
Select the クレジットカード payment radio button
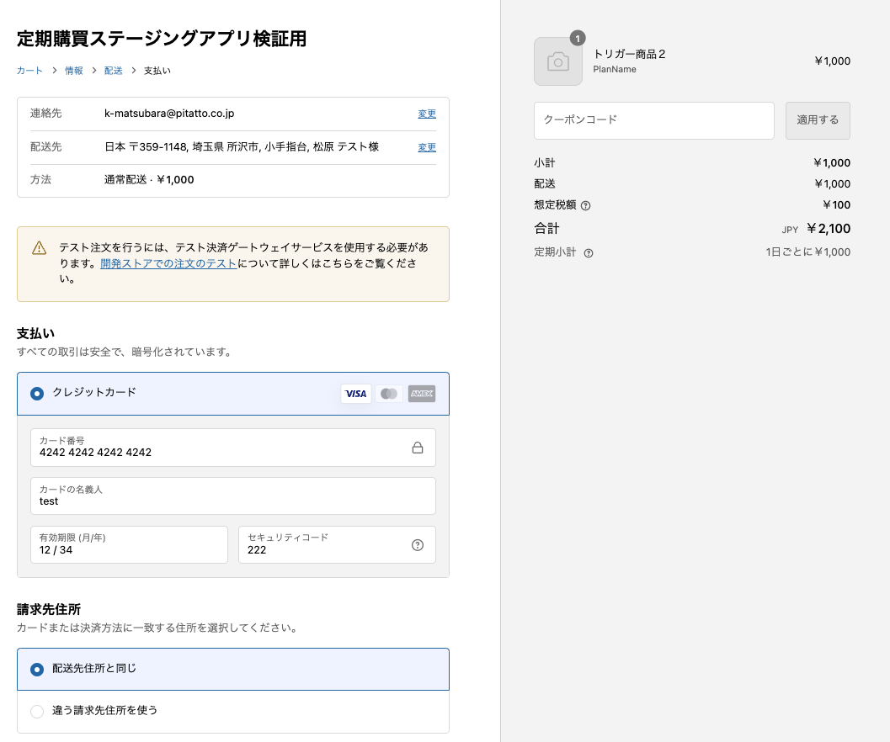click(37, 394)
